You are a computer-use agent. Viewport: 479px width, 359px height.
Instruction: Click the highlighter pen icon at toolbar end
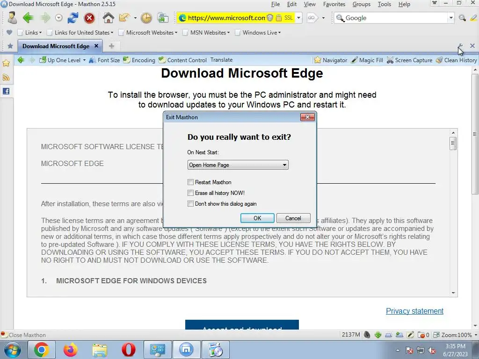474,18
